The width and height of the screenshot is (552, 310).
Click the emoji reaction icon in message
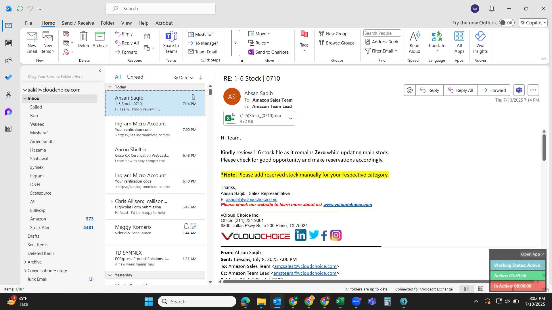click(410, 90)
